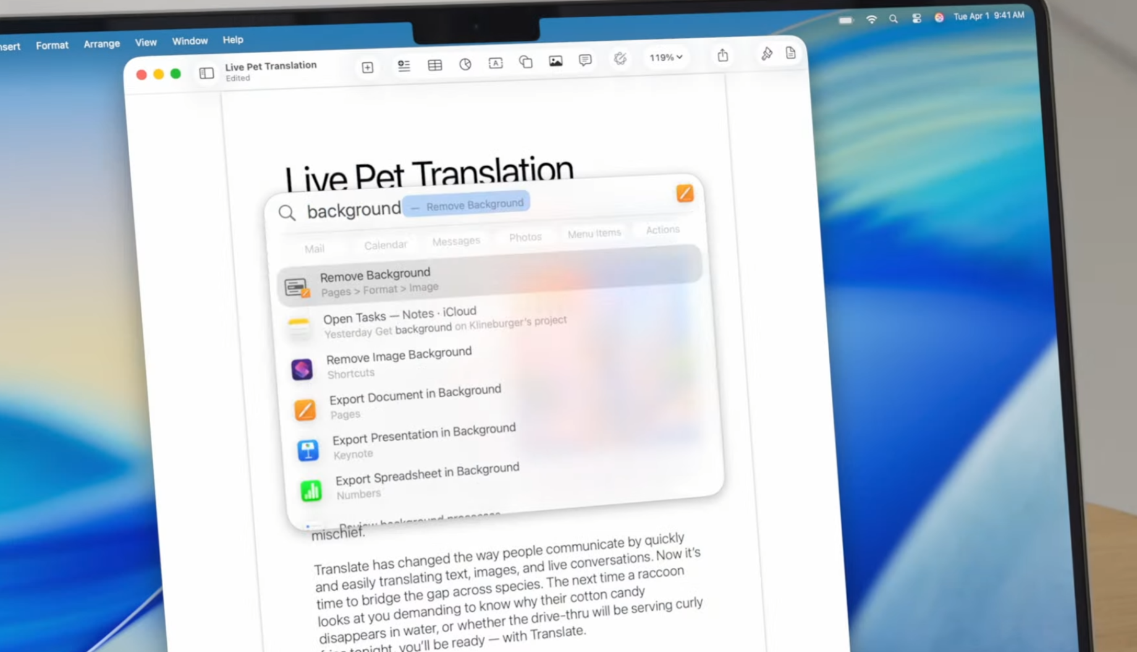Click the battery icon in menu bar
Viewport: 1137px width, 652px height.
pyautogui.click(x=846, y=20)
